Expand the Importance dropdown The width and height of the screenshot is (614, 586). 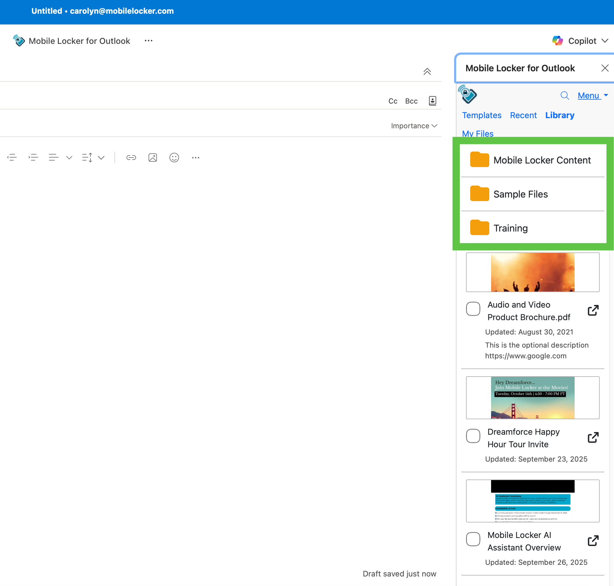point(414,126)
